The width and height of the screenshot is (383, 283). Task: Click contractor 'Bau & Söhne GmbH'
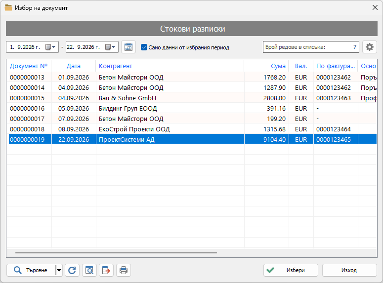(x=128, y=98)
